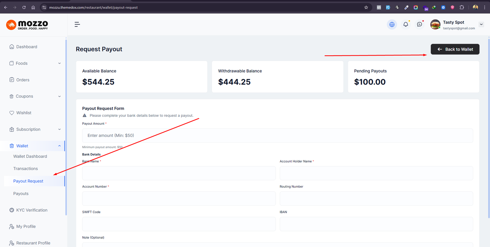Click the hamburger menu sidebar toggle
Viewport: 490px width, 247px height.
click(77, 24)
